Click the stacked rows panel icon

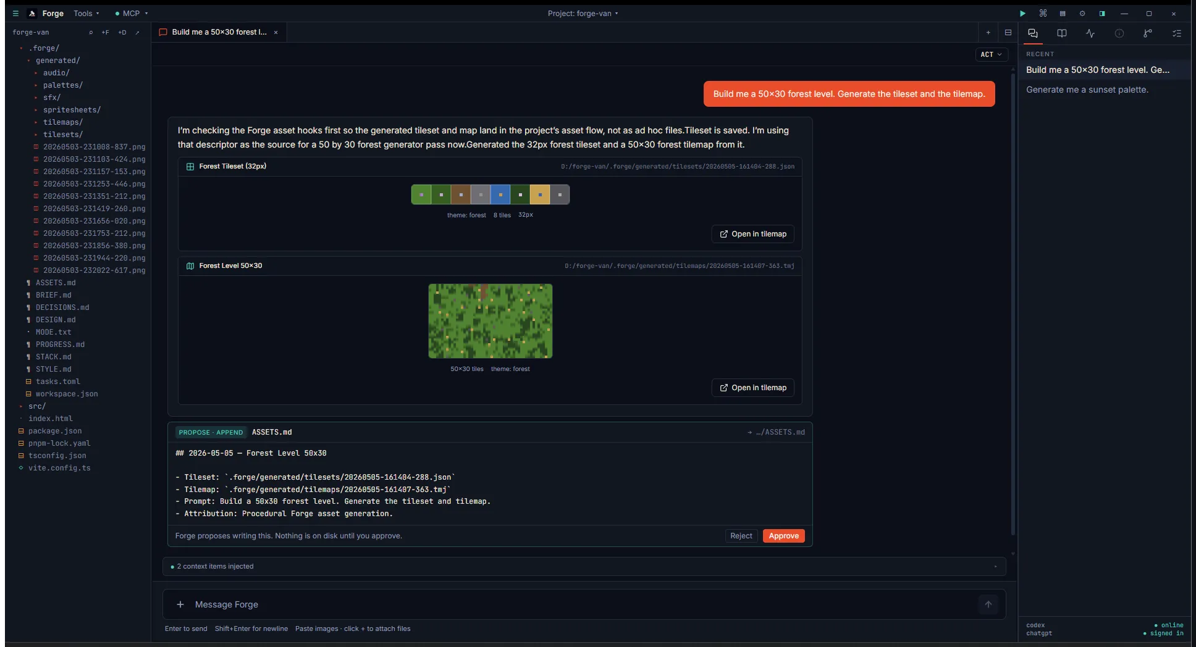point(1063,13)
